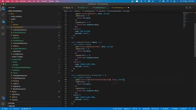Open the File menu
The image size is (196, 110).
pyautogui.click(x=12, y=1)
